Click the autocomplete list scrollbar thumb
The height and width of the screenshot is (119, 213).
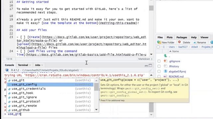coord(96,87)
